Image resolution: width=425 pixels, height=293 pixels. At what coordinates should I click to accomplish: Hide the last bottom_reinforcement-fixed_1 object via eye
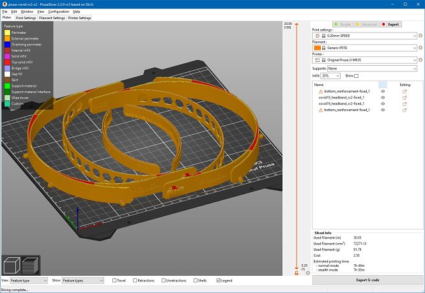pyautogui.click(x=383, y=110)
